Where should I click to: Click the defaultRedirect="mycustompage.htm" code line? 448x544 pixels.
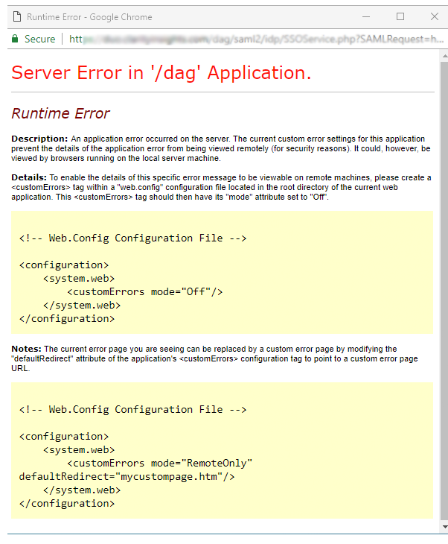127,476
